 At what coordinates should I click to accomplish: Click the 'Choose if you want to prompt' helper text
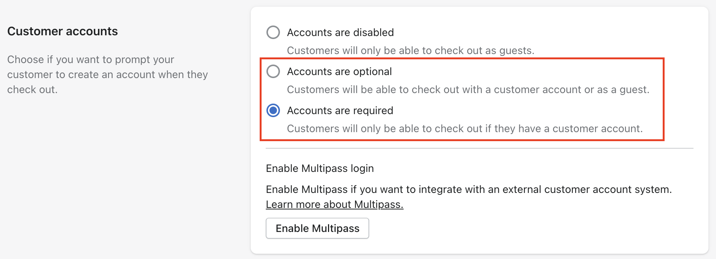click(90, 60)
